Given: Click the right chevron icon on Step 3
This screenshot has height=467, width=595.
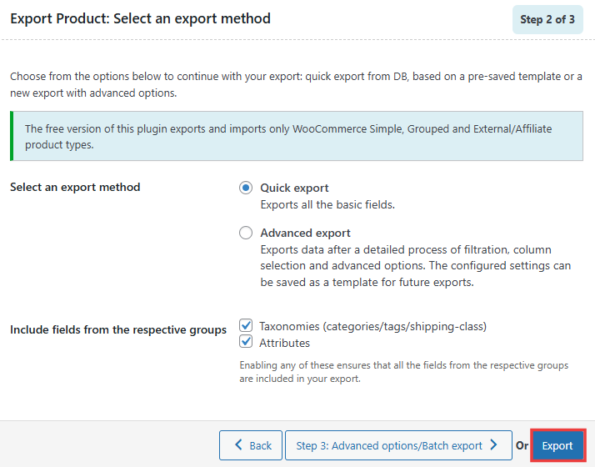Looking at the screenshot, I should click(x=494, y=445).
